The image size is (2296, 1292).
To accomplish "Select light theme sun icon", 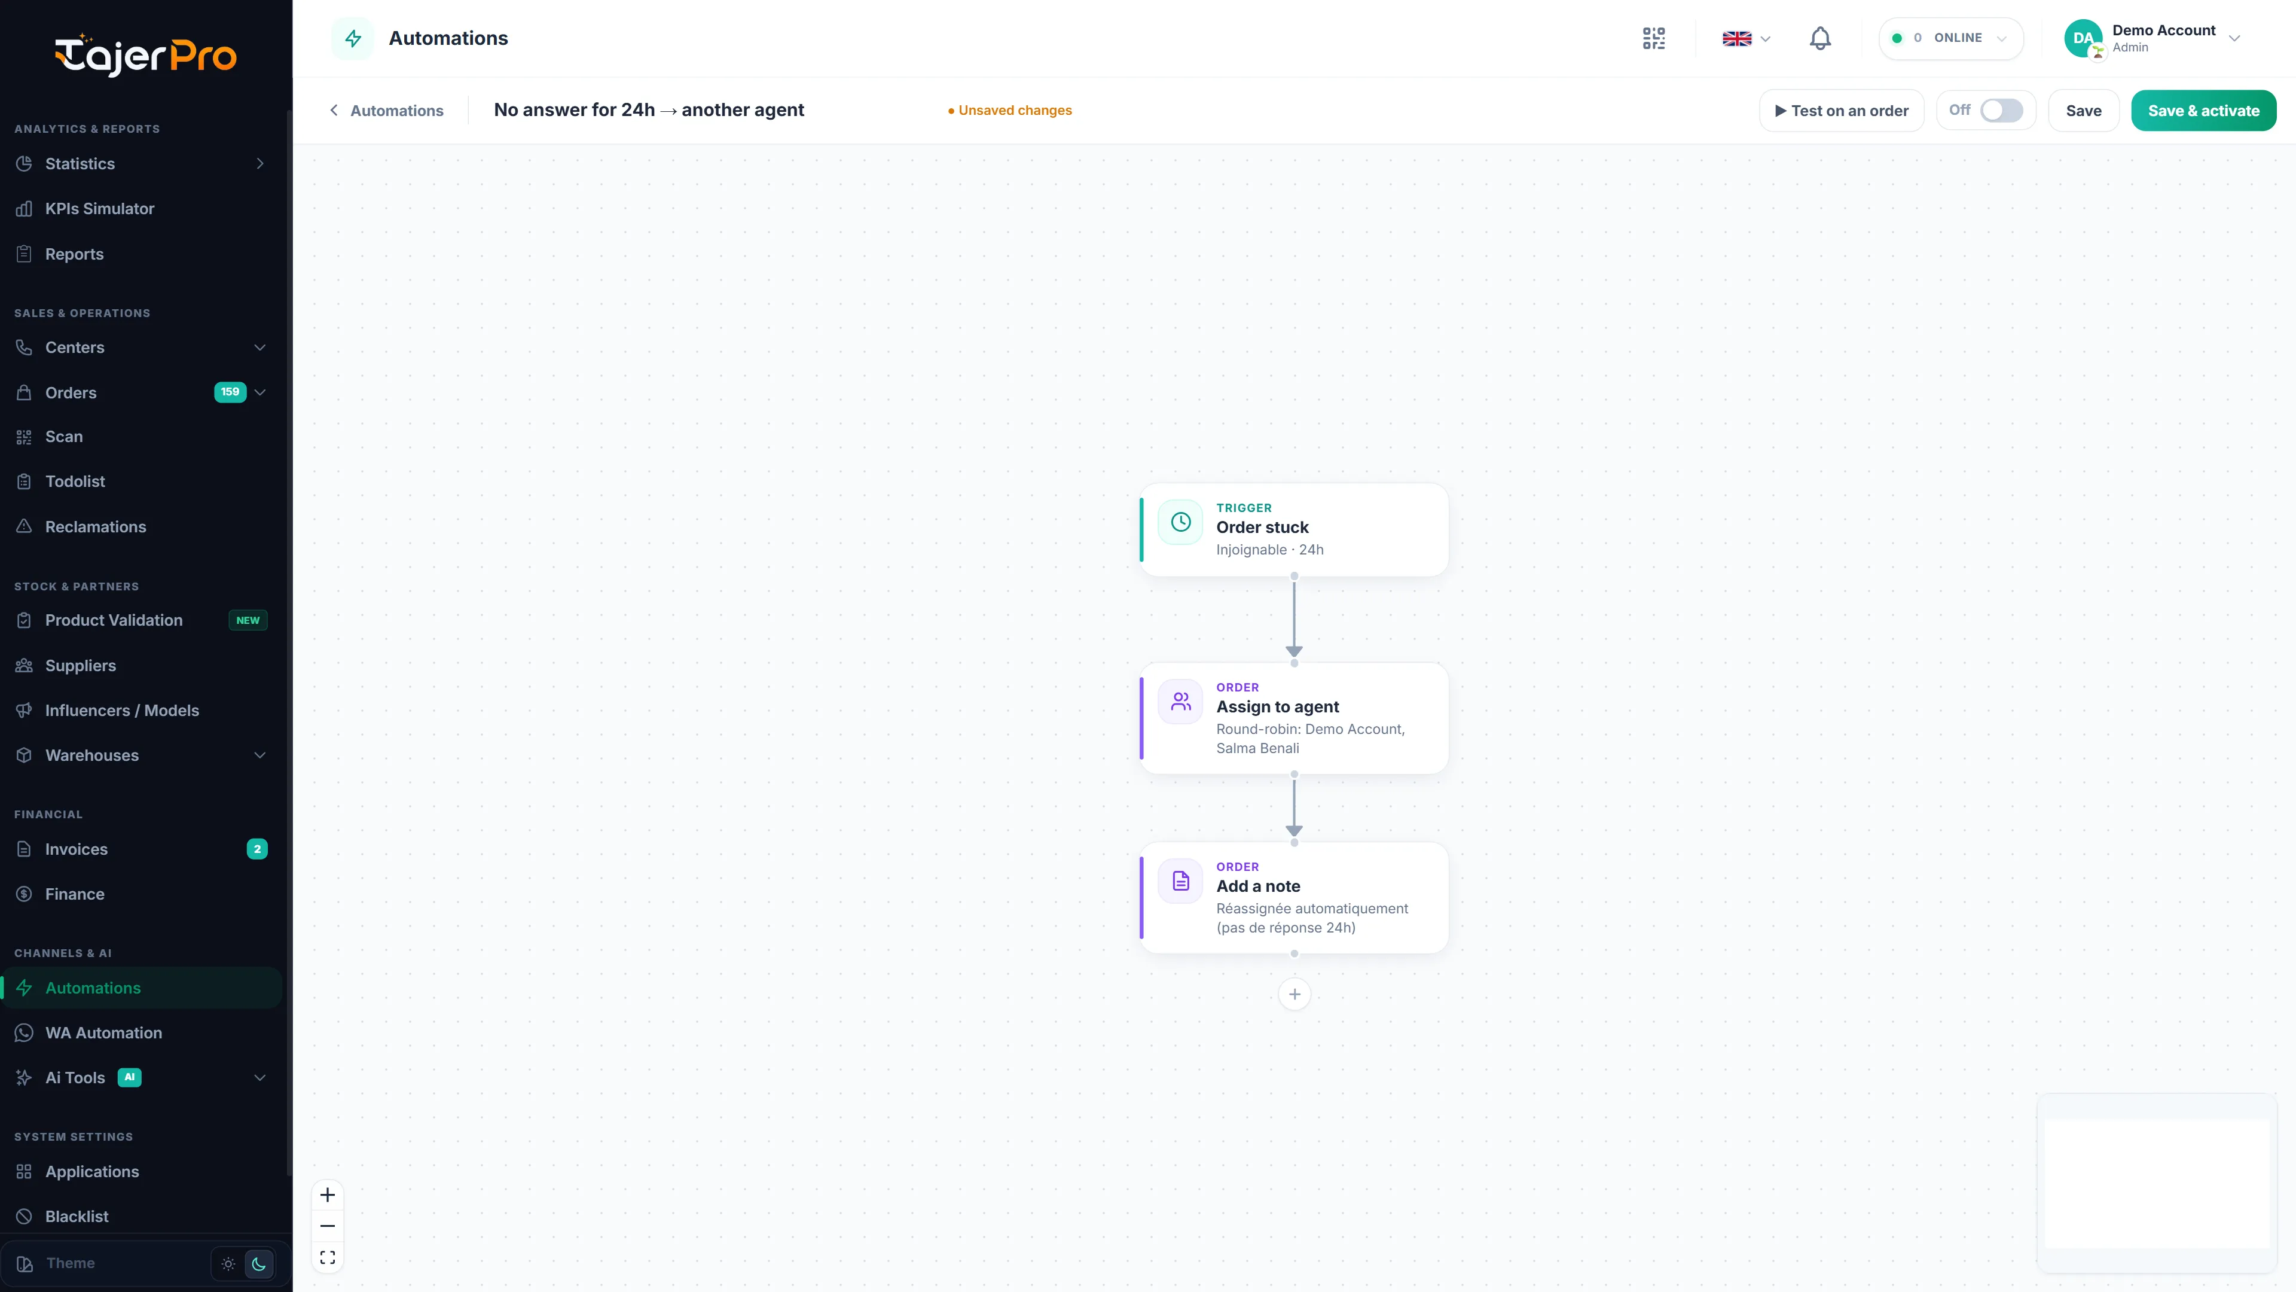I will (228, 1263).
